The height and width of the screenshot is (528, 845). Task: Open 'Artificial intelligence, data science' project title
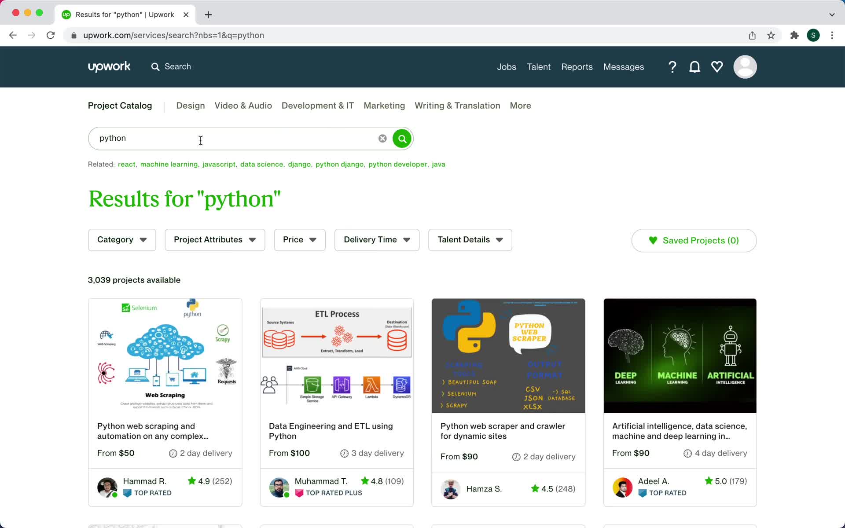(x=680, y=431)
